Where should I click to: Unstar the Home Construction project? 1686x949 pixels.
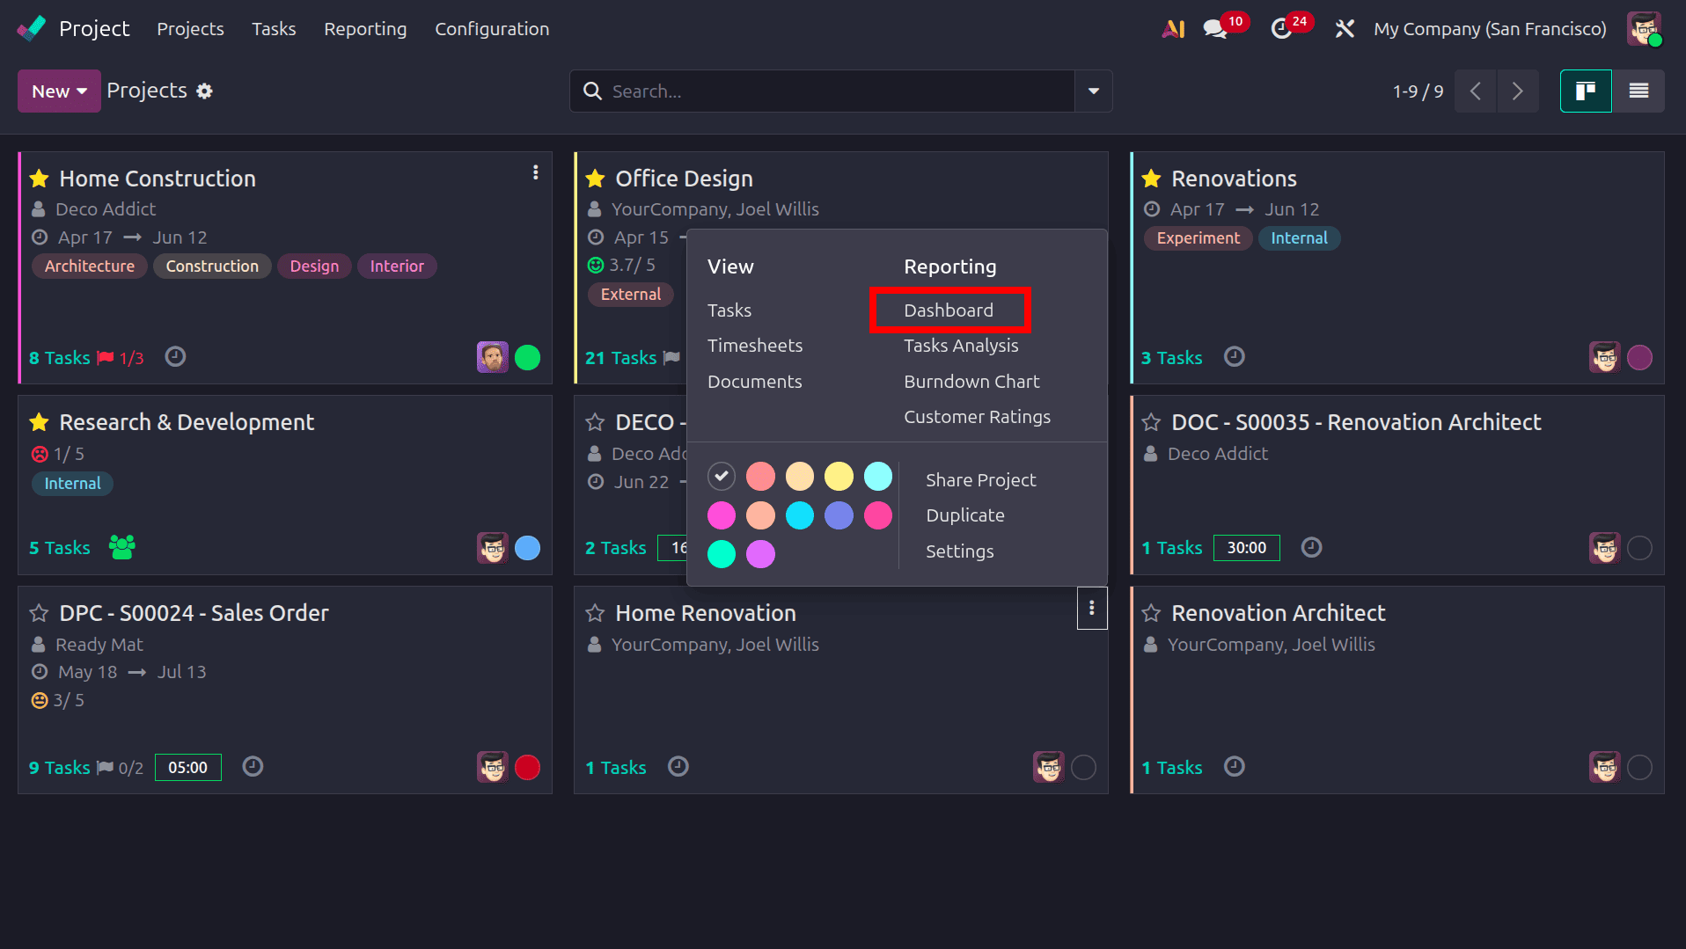[x=39, y=179]
